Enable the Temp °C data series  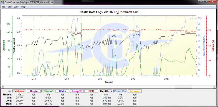[77, 91]
